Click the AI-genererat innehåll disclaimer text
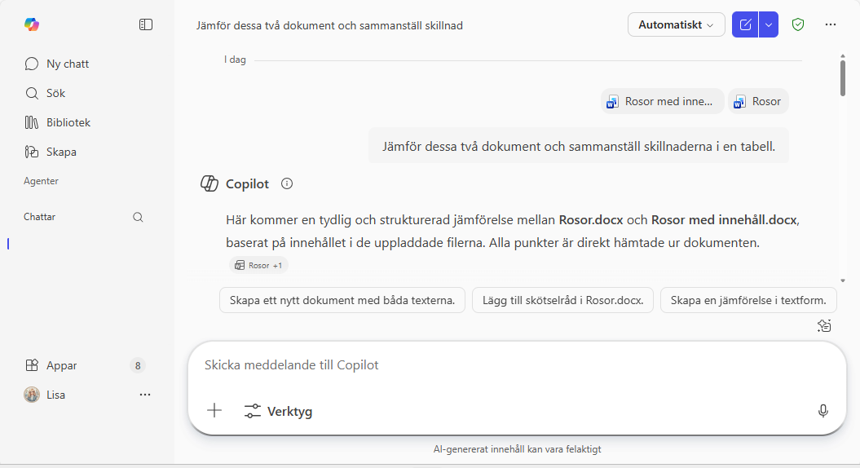 pyautogui.click(x=517, y=449)
